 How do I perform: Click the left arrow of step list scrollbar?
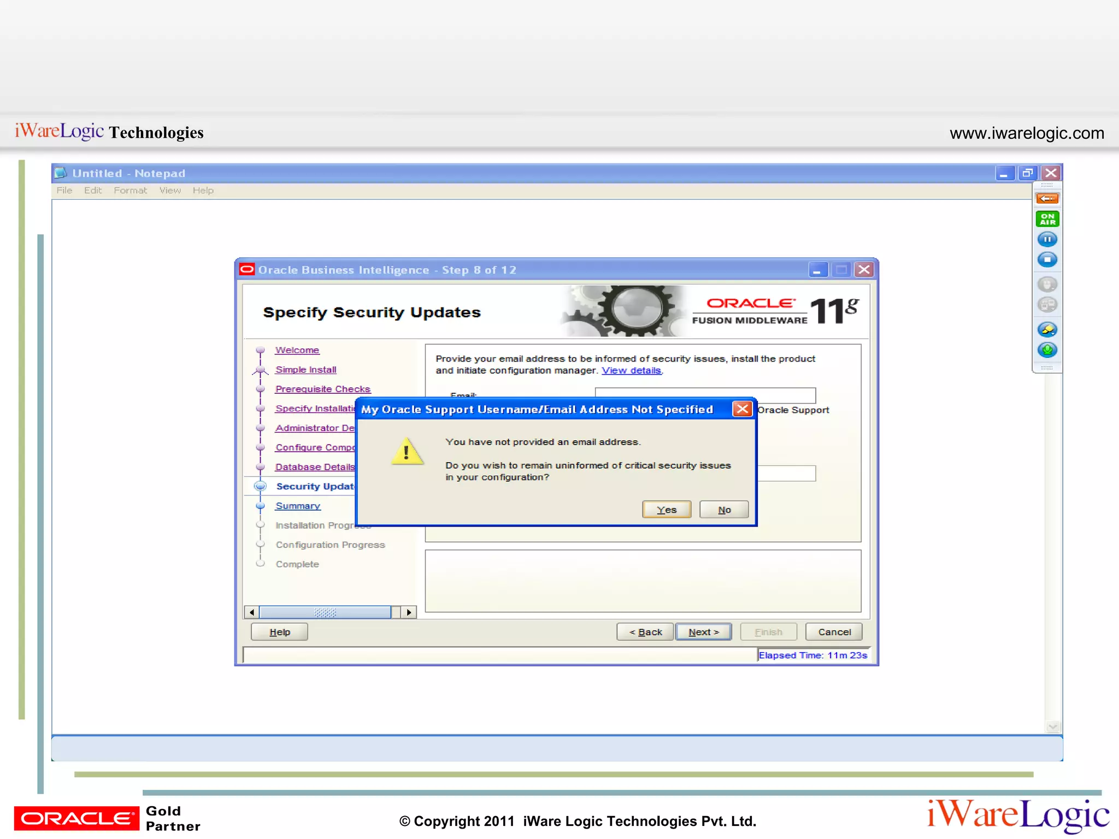pyautogui.click(x=251, y=612)
